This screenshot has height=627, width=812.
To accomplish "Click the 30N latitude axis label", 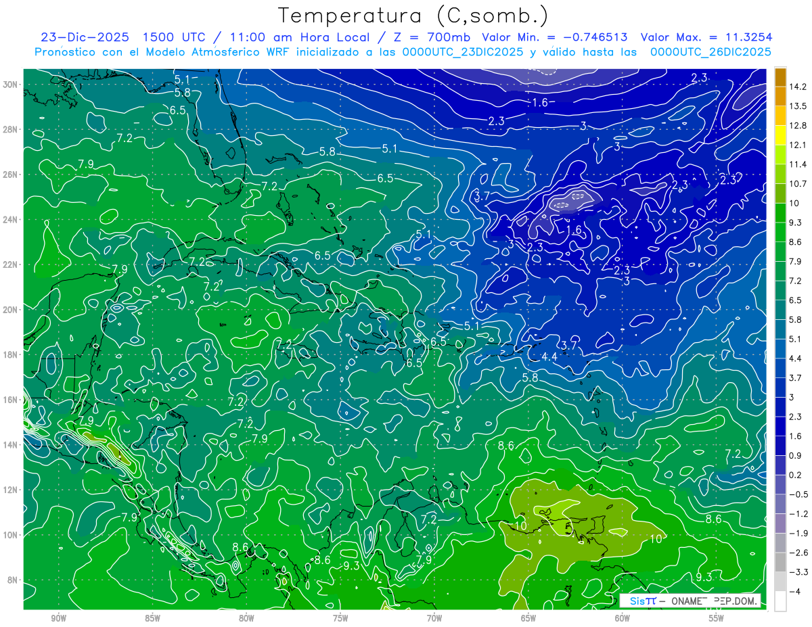I will tap(11, 84).
